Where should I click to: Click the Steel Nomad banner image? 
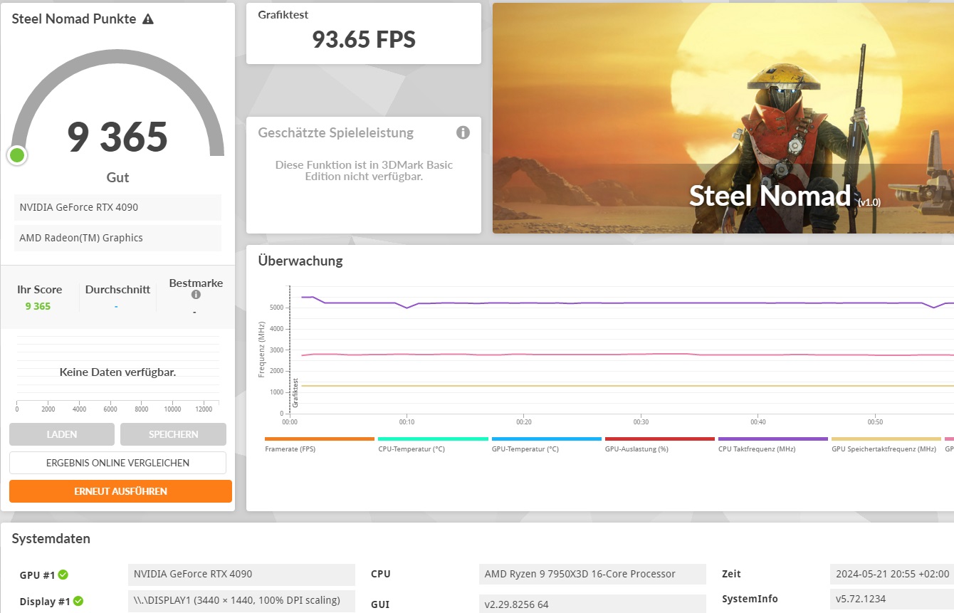[x=723, y=118]
